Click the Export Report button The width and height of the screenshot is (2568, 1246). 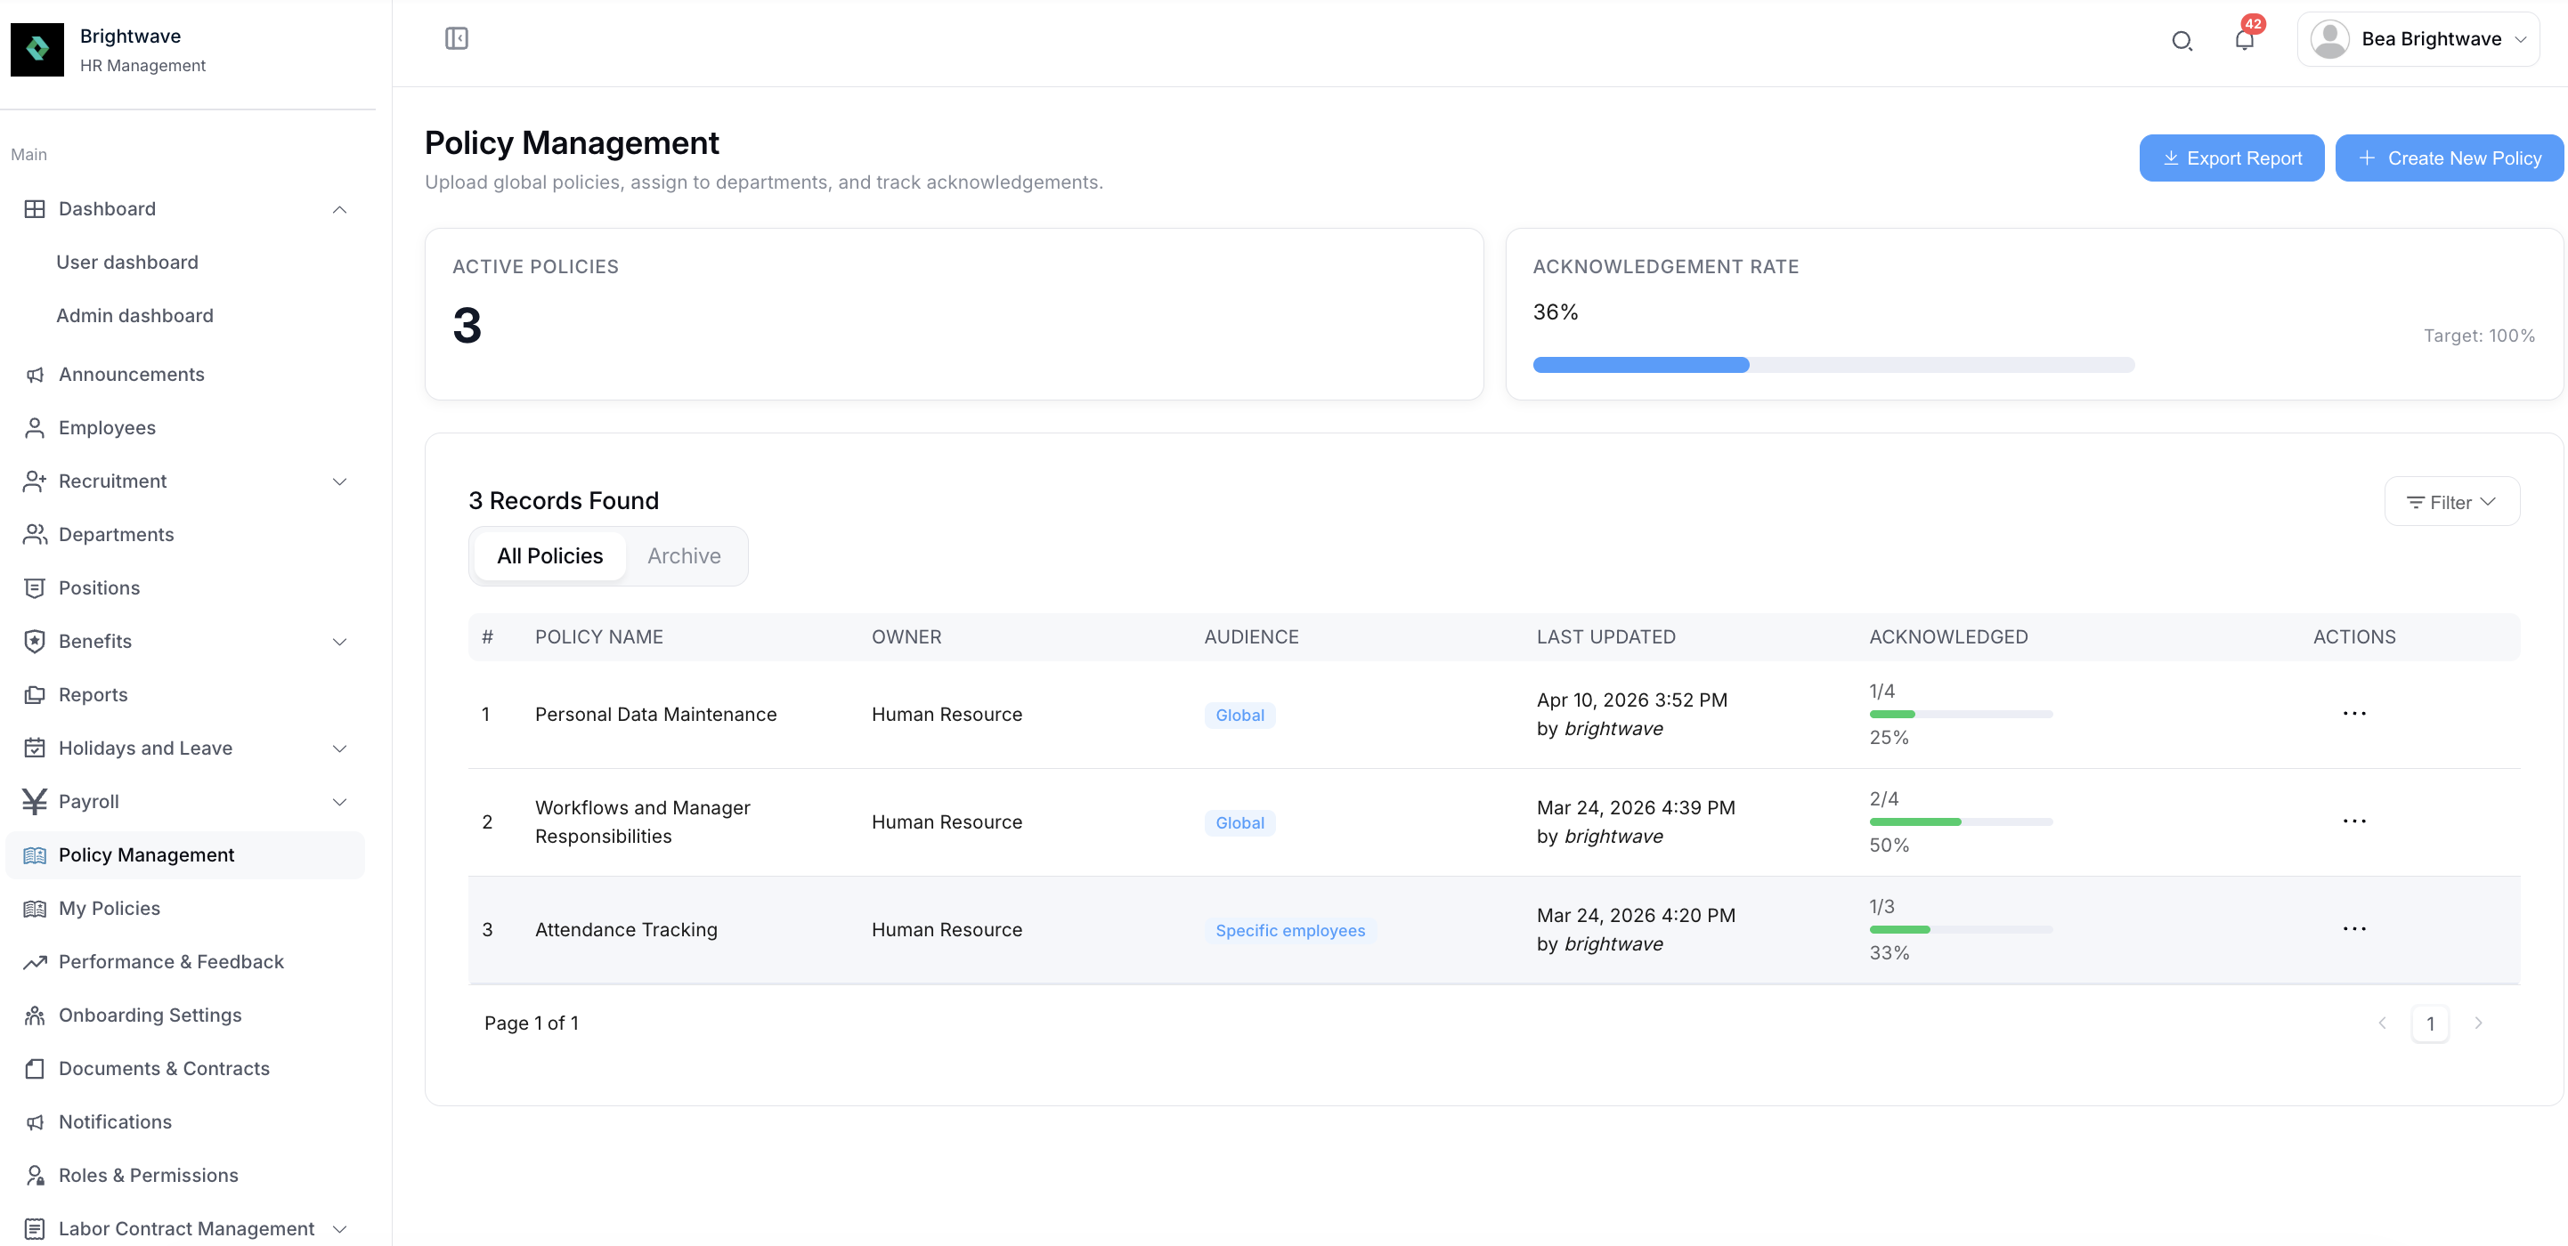click(2230, 158)
